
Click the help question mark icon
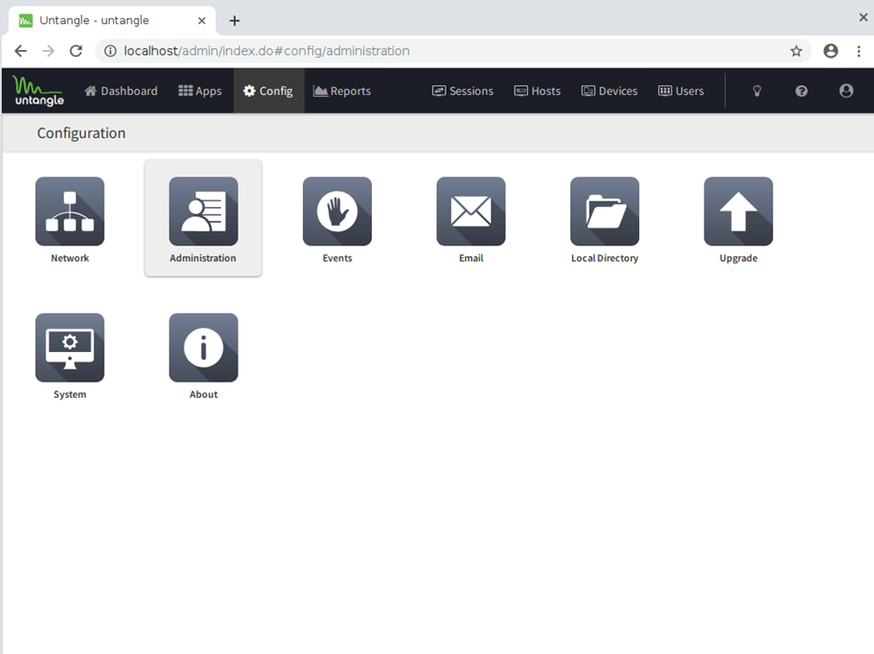[x=801, y=90]
